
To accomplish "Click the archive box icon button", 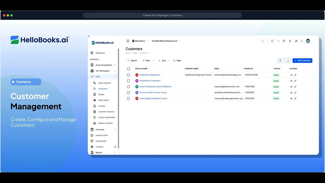I will (281, 60).
